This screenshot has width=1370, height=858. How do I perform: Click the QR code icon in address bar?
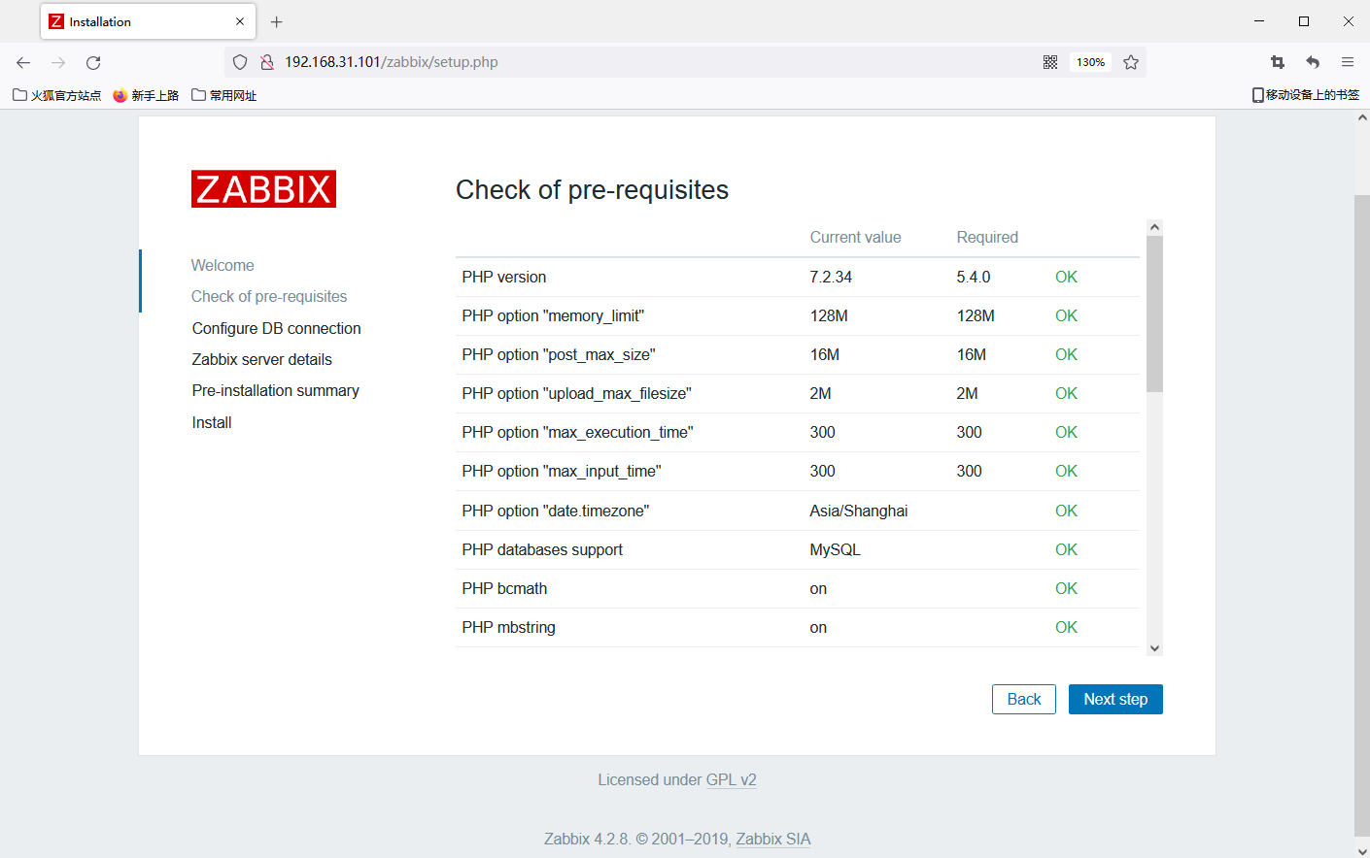1050,61
